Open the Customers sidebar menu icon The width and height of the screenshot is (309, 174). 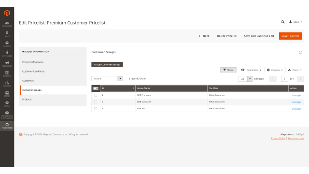click(x=7, y=52)
